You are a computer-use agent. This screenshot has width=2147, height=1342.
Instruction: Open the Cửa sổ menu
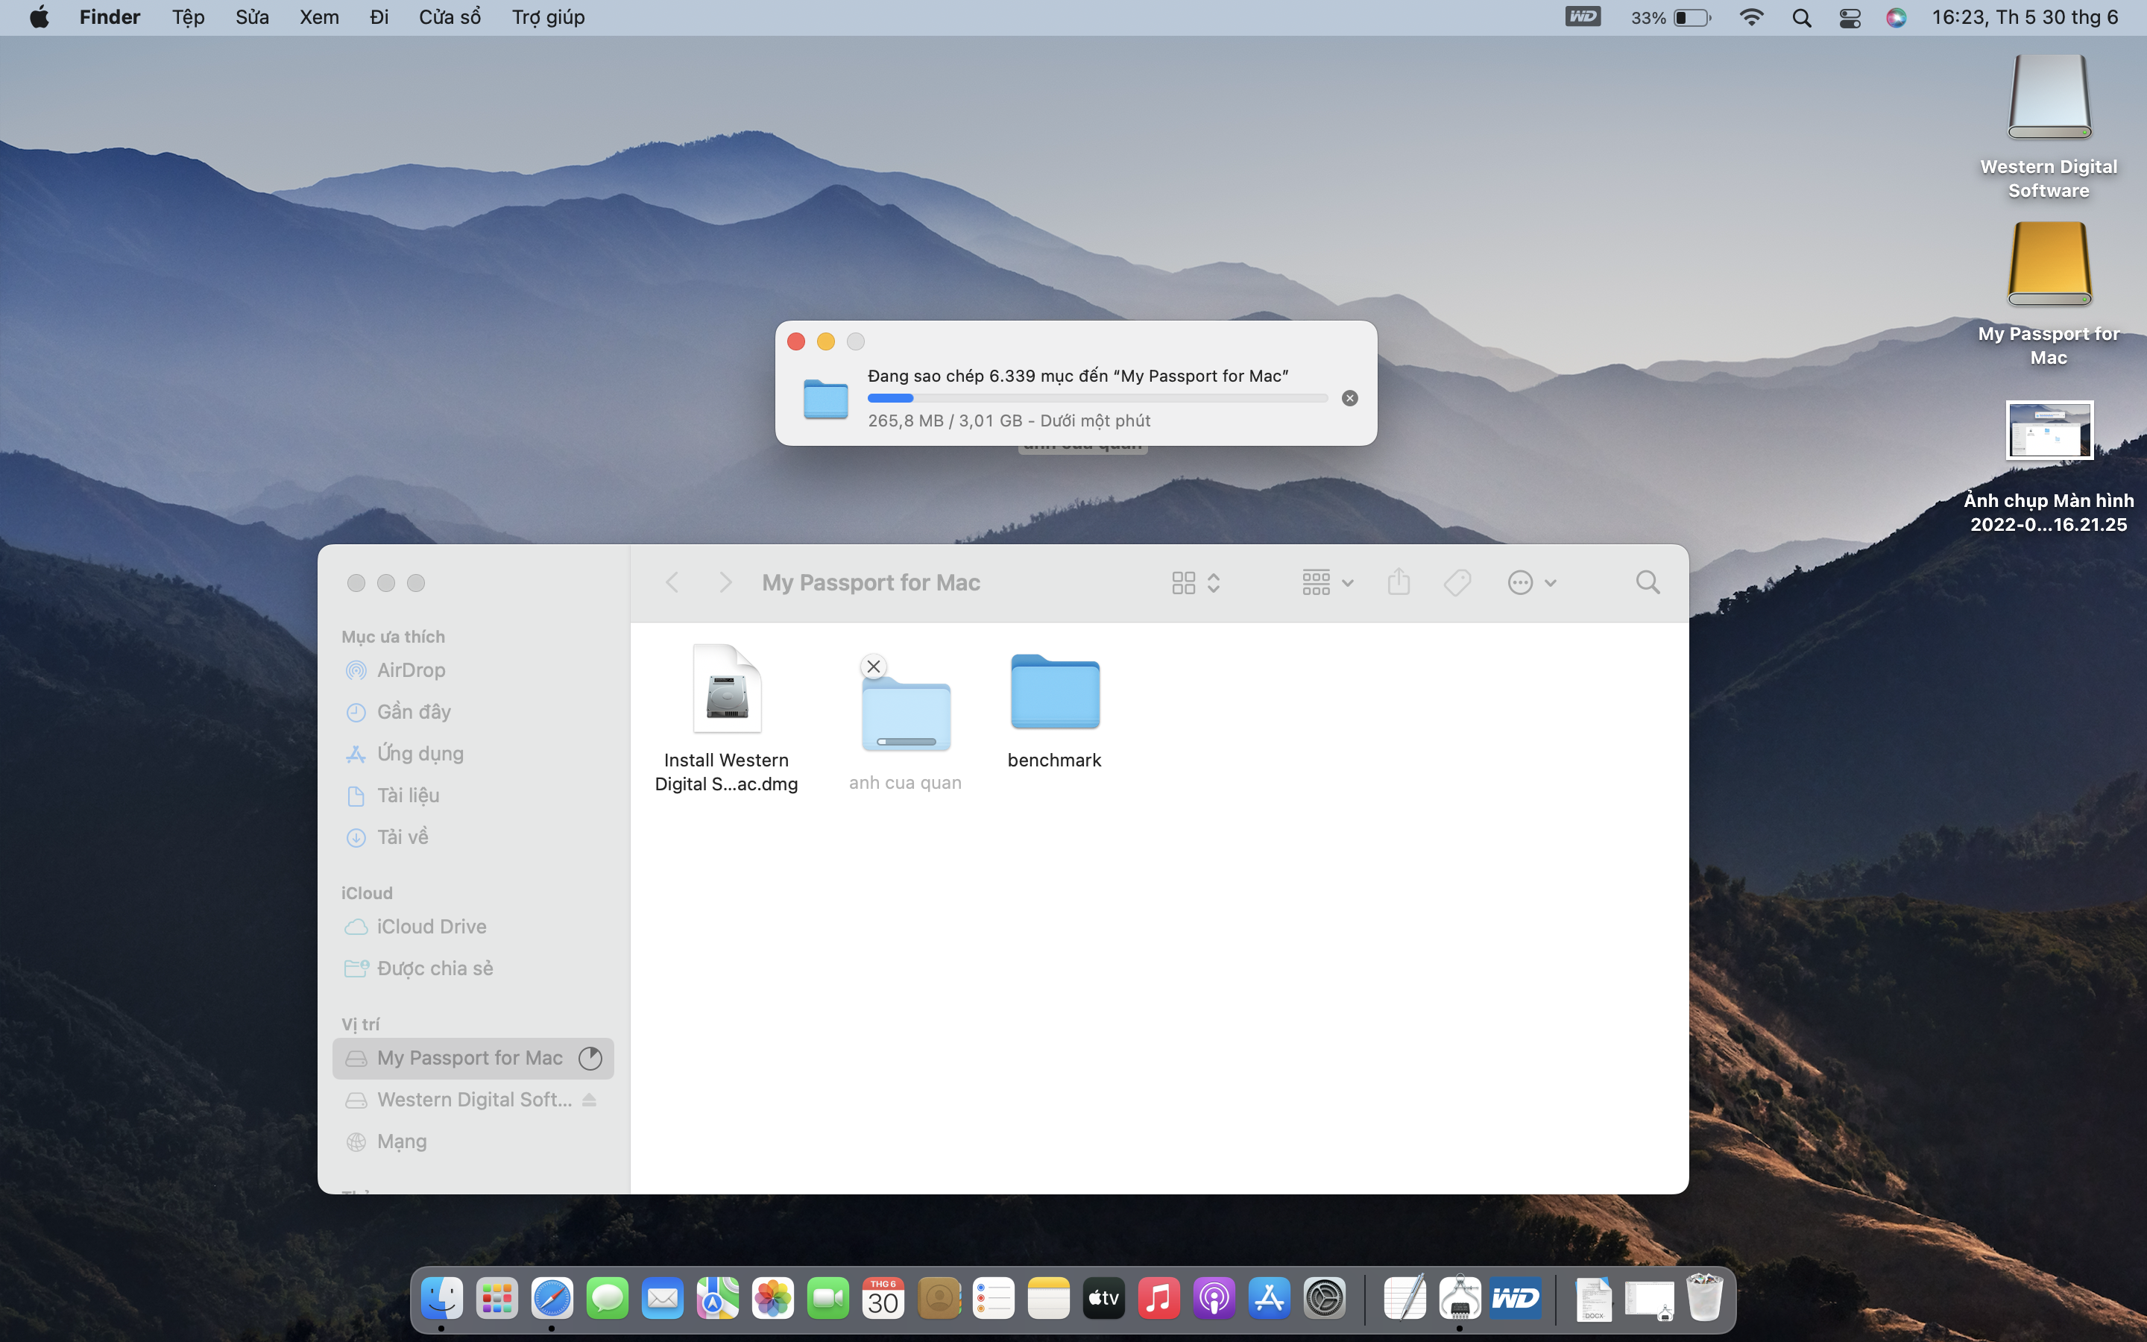450,17
